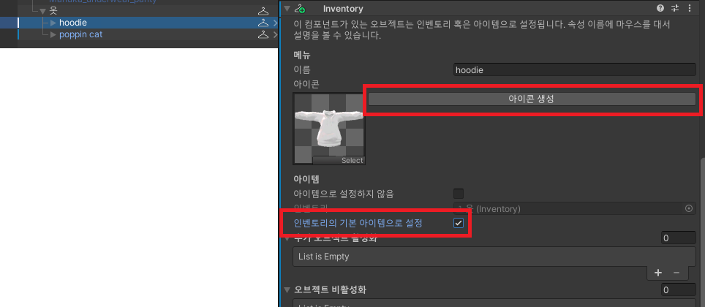Add an entry with the plus button

click(x=657, y=272)
